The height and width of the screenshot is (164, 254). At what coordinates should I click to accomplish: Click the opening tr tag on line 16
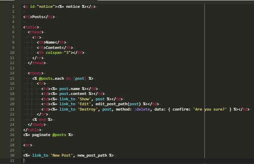[x=41, y=83]
